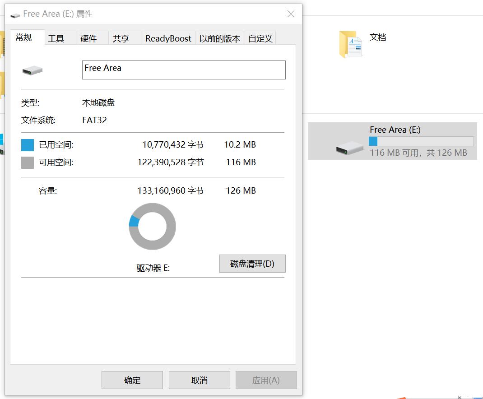Click the 取消 button
The width and height of the screenshot is (483, 399).
(199, 380)
